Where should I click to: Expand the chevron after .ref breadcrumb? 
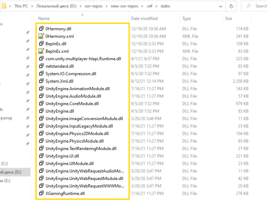(x=156, y=6)
